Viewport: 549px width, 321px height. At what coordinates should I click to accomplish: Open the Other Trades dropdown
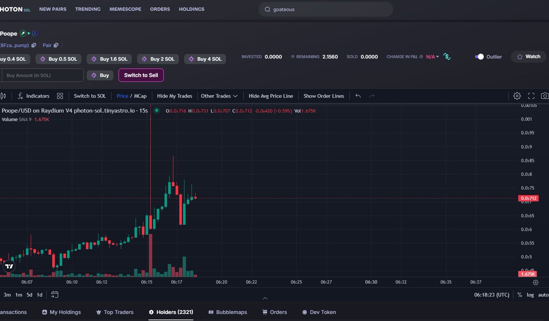219,96
